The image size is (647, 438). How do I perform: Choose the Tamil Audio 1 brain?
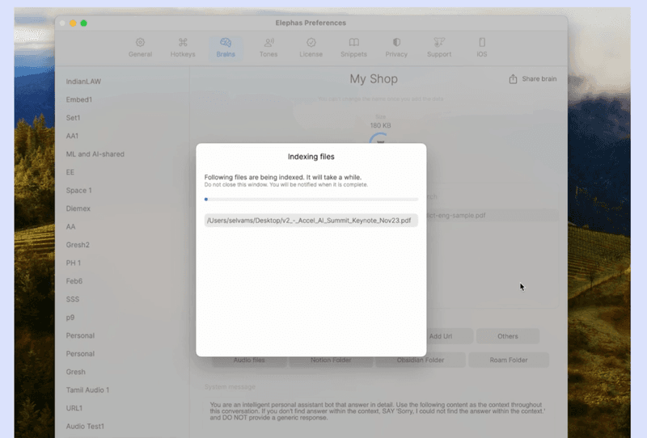tap(87, 390)
